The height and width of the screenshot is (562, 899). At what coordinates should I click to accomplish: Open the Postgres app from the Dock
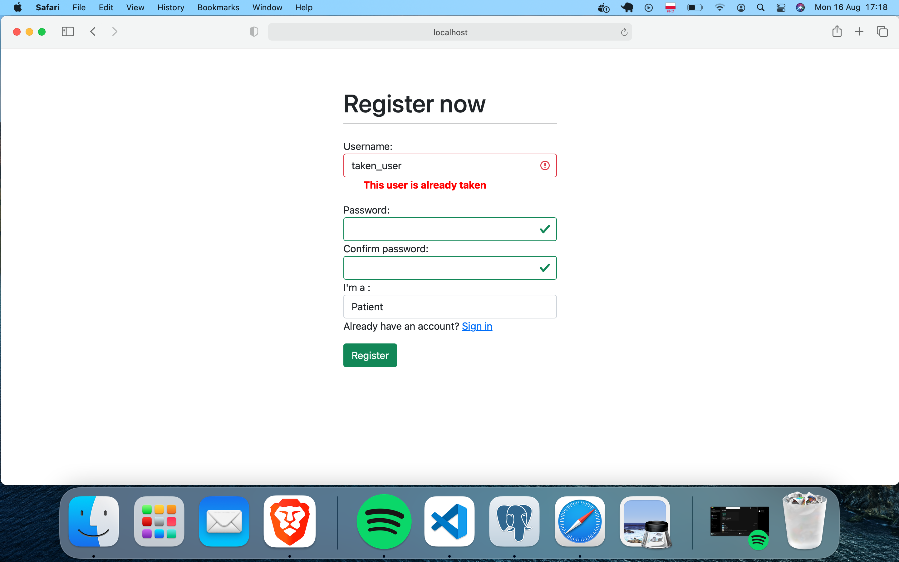pos(514,522)
